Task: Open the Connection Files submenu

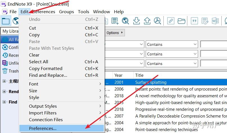Action: [x=62, y=120]
